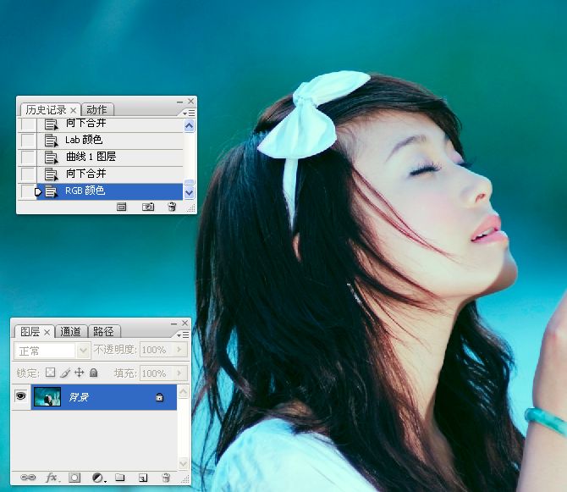This screenshot has height=492, width=567.
Task: Add a layer style using fx icon
Action: 51,478
